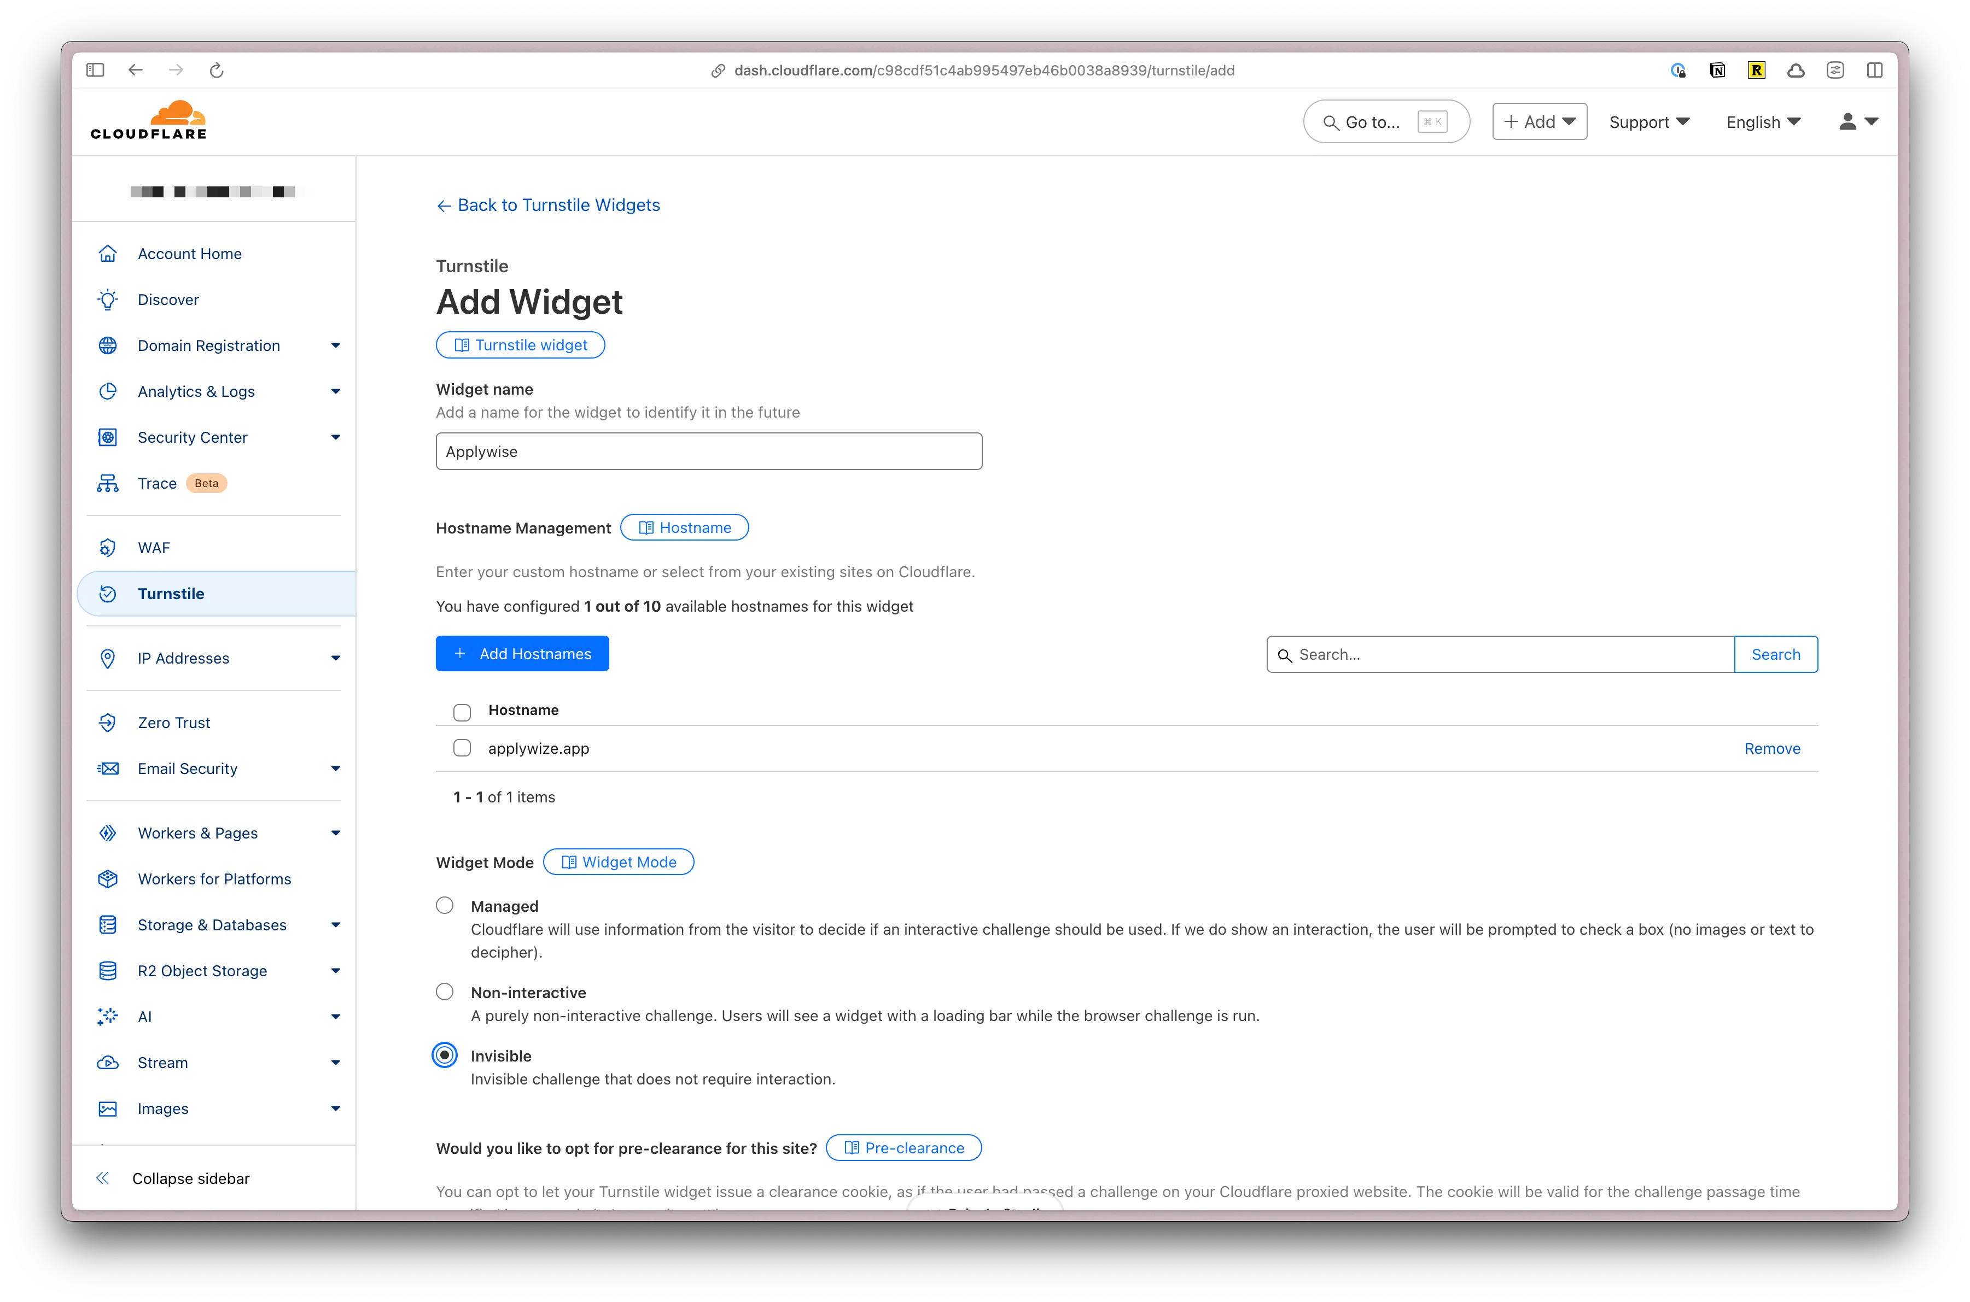1970x1302 pixels.
Task: Go back with browser back arrow
Action: [136, 70]
